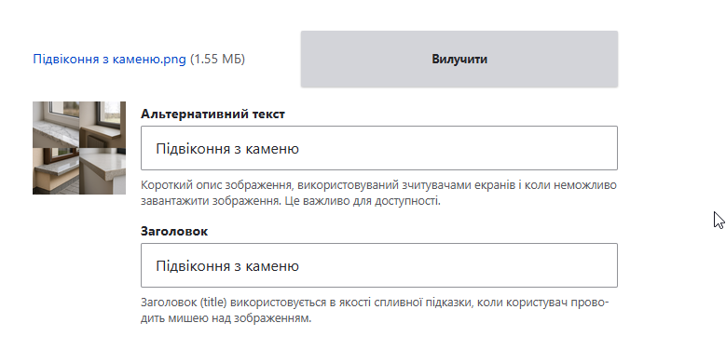Click the help text starting with Короткий опис зображення
Viewport: 726px width, 350px height.
click(x=378, y=194)
